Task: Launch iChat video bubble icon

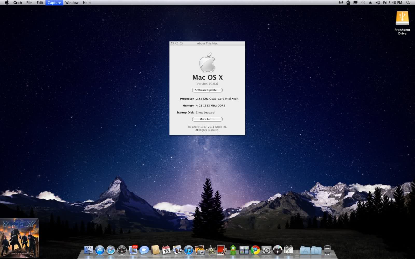Action: pos(144,250)
